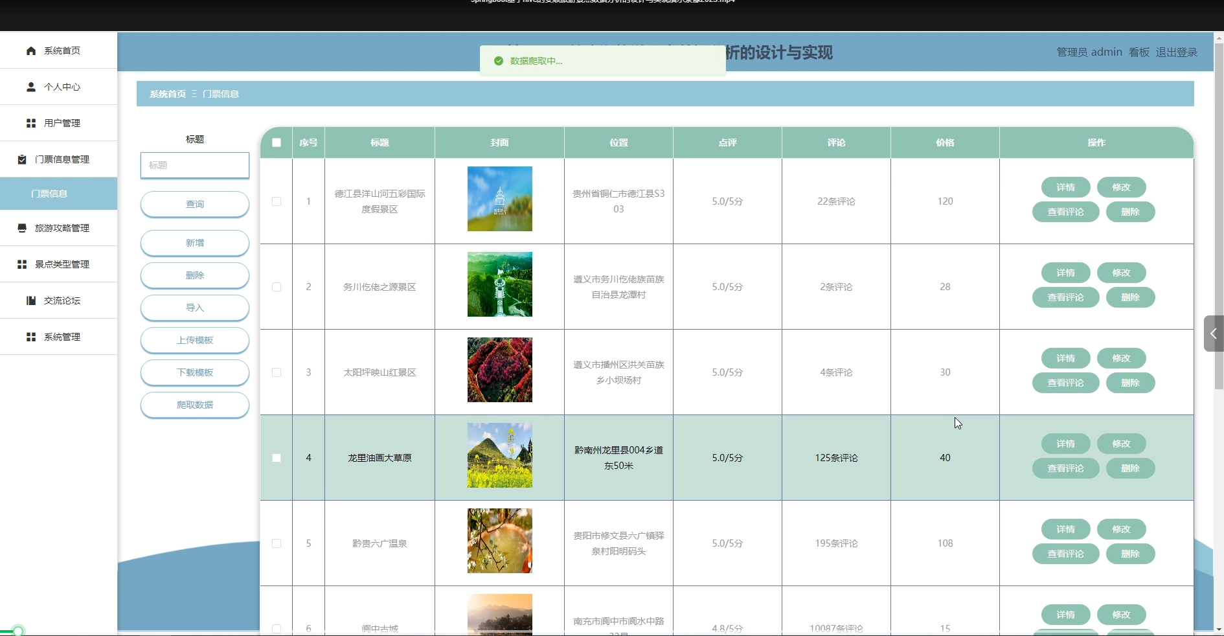Open 详情 for 龙里油画大草原
1224x636 pixels.
(1066, 444)
